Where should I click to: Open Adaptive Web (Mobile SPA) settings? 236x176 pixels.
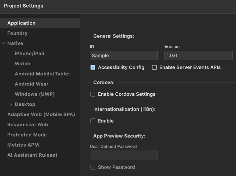coord(41,114)
